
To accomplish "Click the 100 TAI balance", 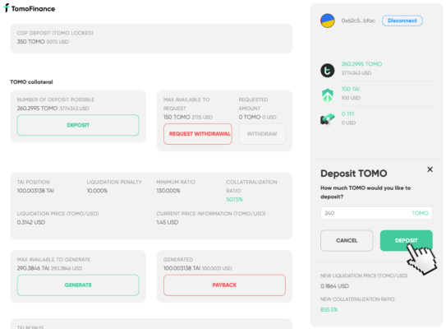I will 351,89.
